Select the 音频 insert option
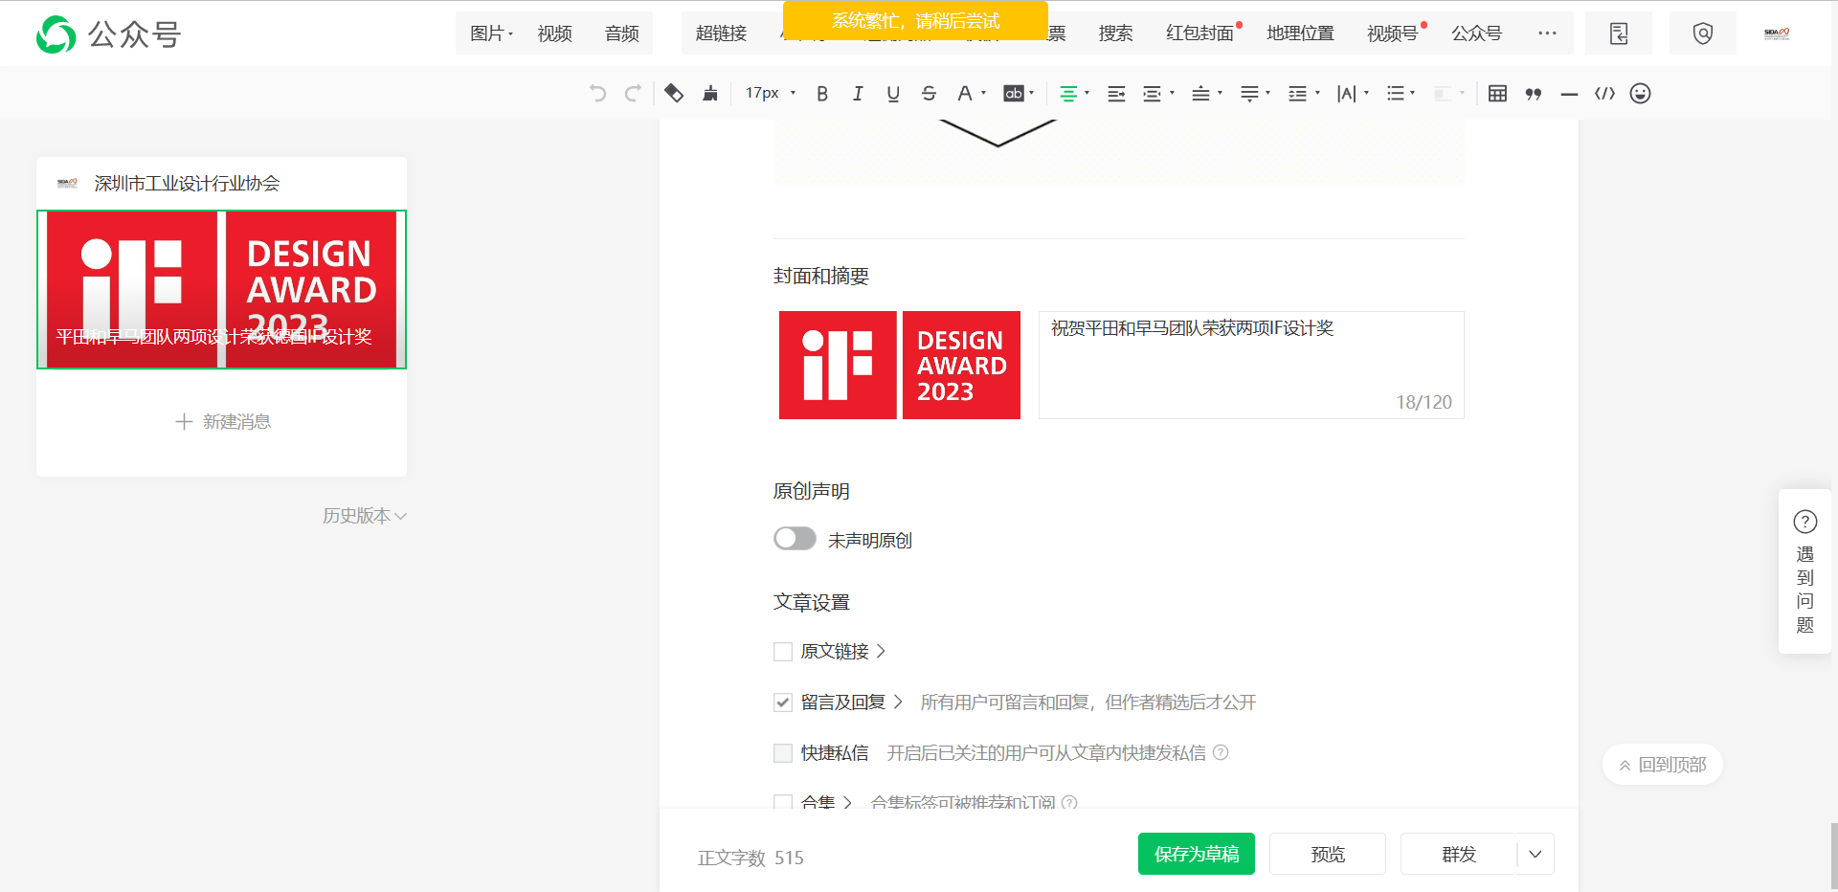This screenshot has width=1838, height=892. click(x=622, y=33)
